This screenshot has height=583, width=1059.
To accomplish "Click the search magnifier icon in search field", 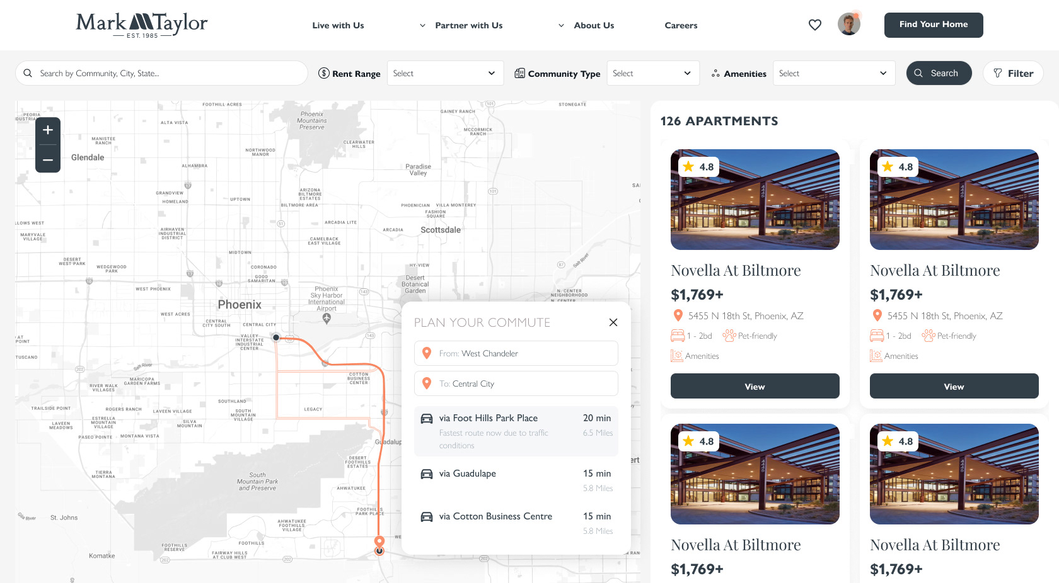I will [28, 73].
